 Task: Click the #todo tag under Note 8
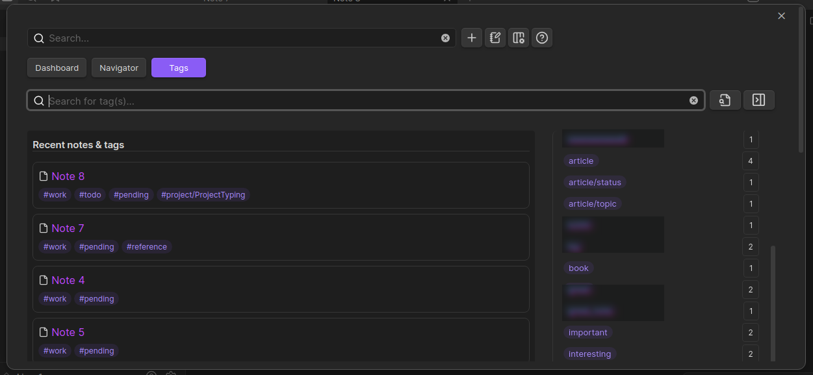coord(90,194)
